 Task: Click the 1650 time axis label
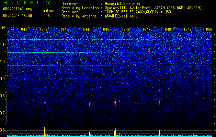pos(208,29)
